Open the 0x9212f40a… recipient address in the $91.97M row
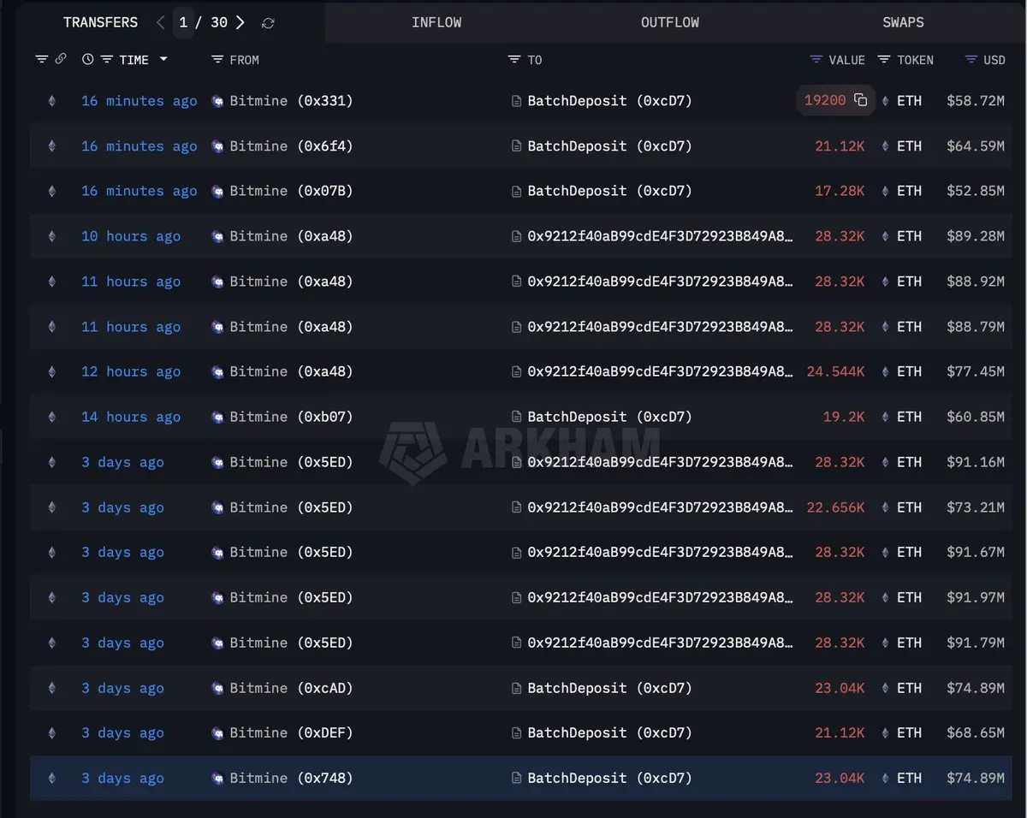Image resolution: width=1027 pixels, height=818 pixels. tap(660, 597)
